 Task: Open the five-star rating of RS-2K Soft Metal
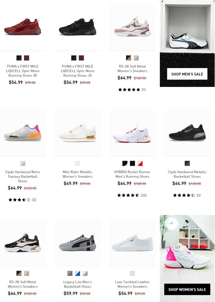click(132, 90)
